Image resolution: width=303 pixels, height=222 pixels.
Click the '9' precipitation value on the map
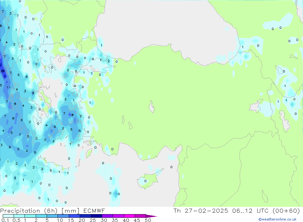[33, 93]
